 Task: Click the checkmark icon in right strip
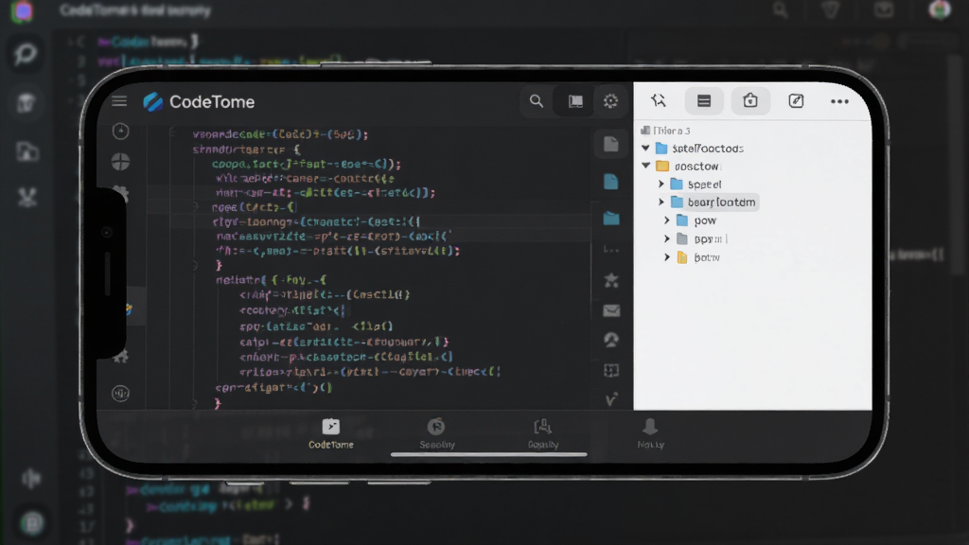[611, 400]
